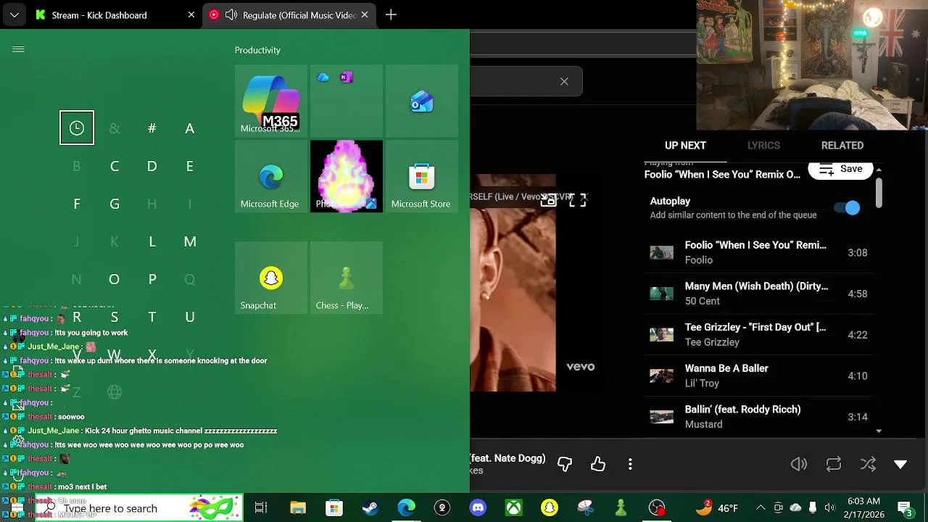
Task: Jump to letter P in app list
Action: (x=152, y=279)
